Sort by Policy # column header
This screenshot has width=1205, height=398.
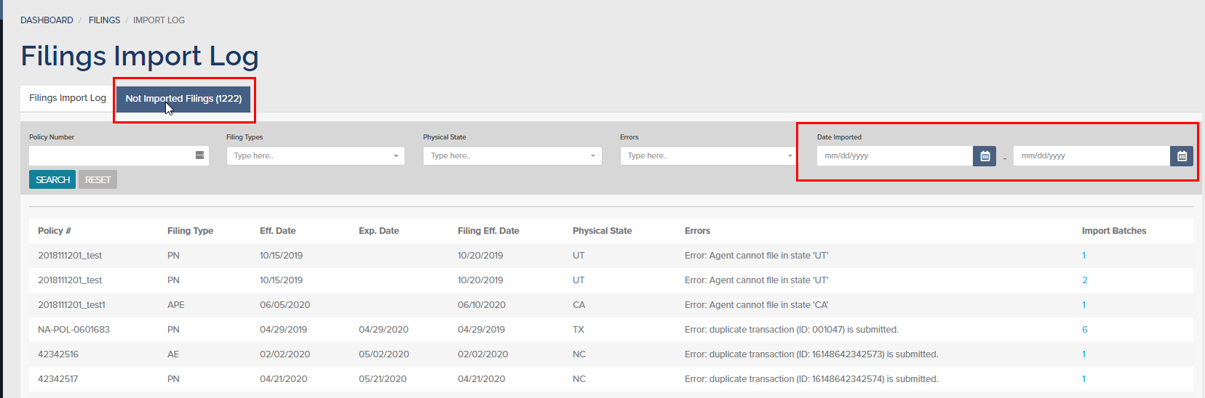pos(55,231)
